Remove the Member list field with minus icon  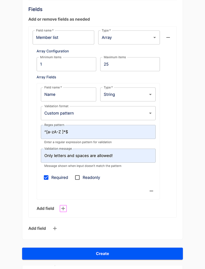tap(168, 37)
